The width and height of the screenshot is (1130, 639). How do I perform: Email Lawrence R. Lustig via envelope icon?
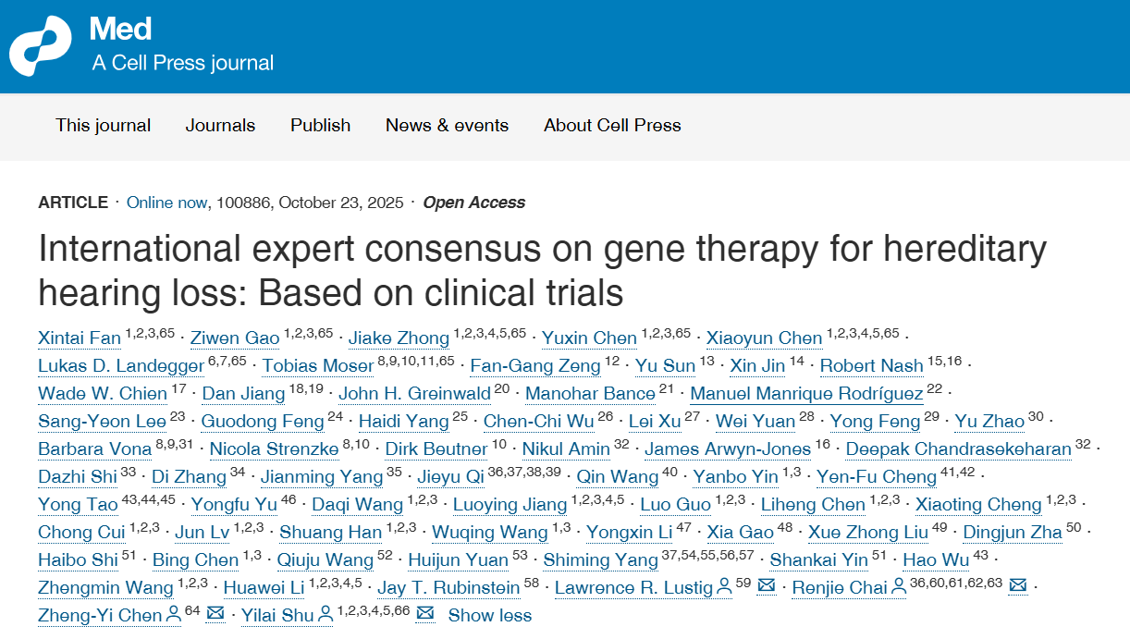click(x=766, y=586)
